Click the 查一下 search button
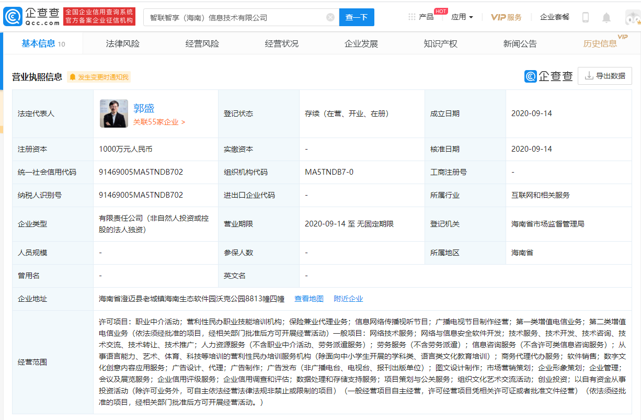Viewport: 641px width, 420px height. [357, 17]
